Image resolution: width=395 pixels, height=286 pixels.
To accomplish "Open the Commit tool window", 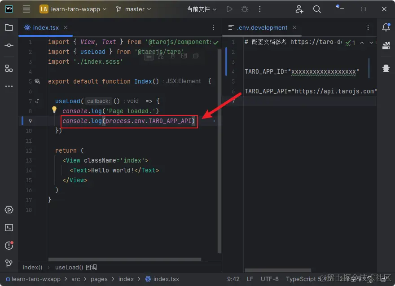I will pos(9,45).
